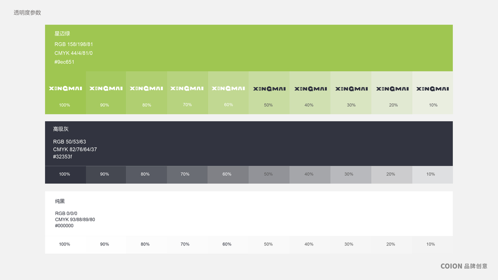Click 30% in the 纯黑 row
The height and width of the screenshot is (280, 498).
349,244
